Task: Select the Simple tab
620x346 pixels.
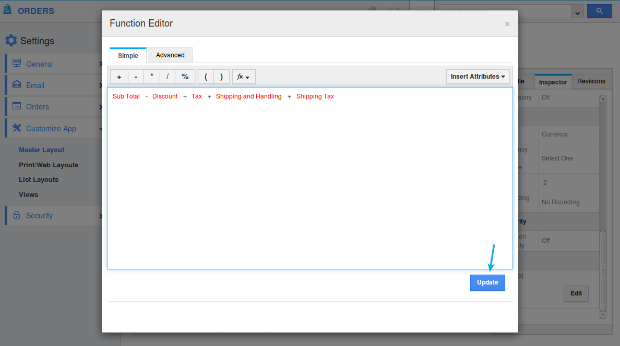Action: click(x=128, y=56)
